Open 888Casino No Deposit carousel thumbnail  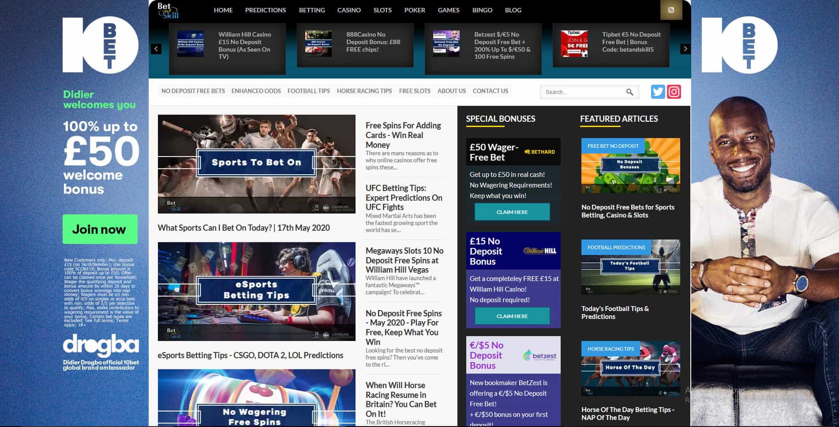coord(318,44)
